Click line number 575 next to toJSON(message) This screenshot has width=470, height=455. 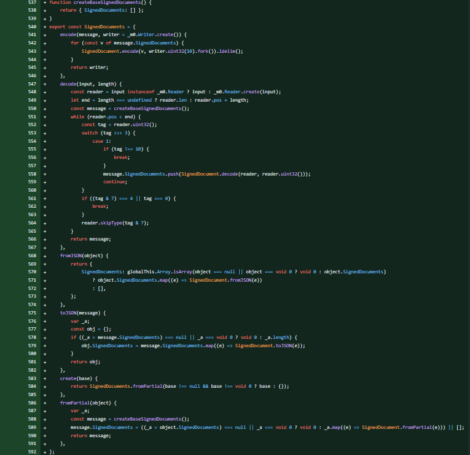coord(32,313)
